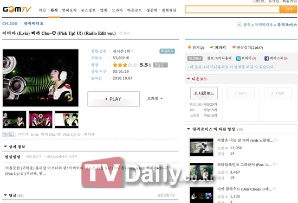This screenshot has height=203, width=298.
Task: Click the orange 검색 search button
Action: (x=288, y=9)
